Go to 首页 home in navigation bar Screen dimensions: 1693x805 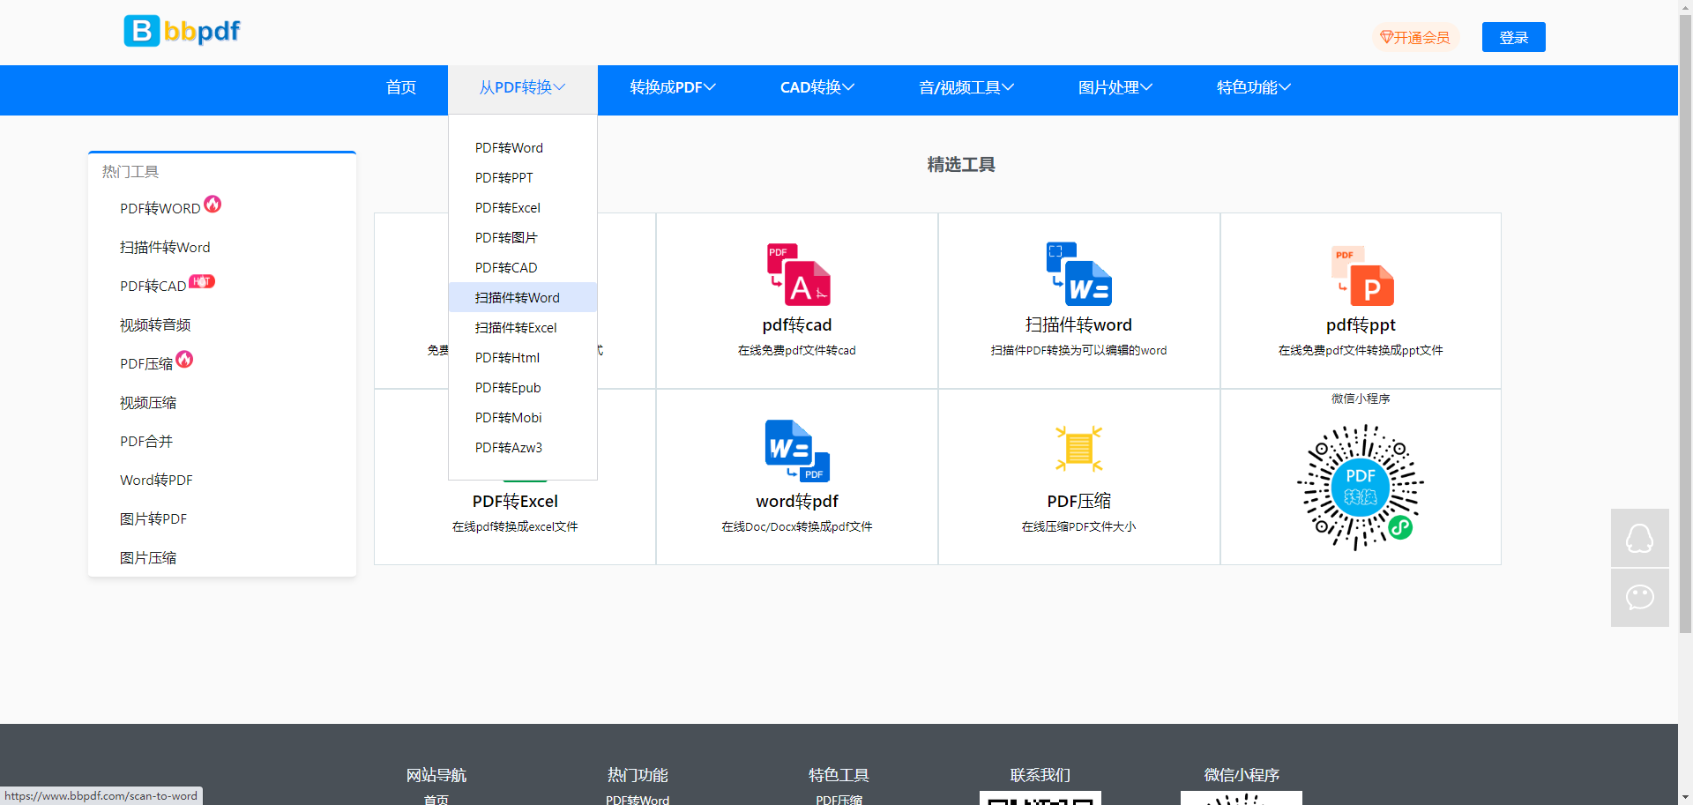click(x=401, y=87)
